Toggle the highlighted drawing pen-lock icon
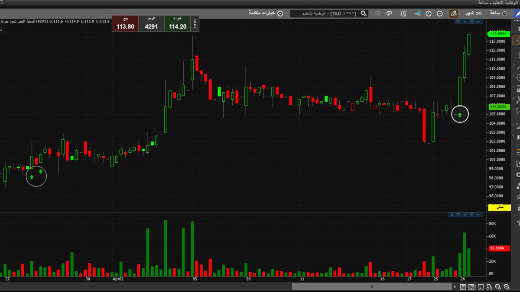The height and width of the screenshot is (292, 520). 453,13
